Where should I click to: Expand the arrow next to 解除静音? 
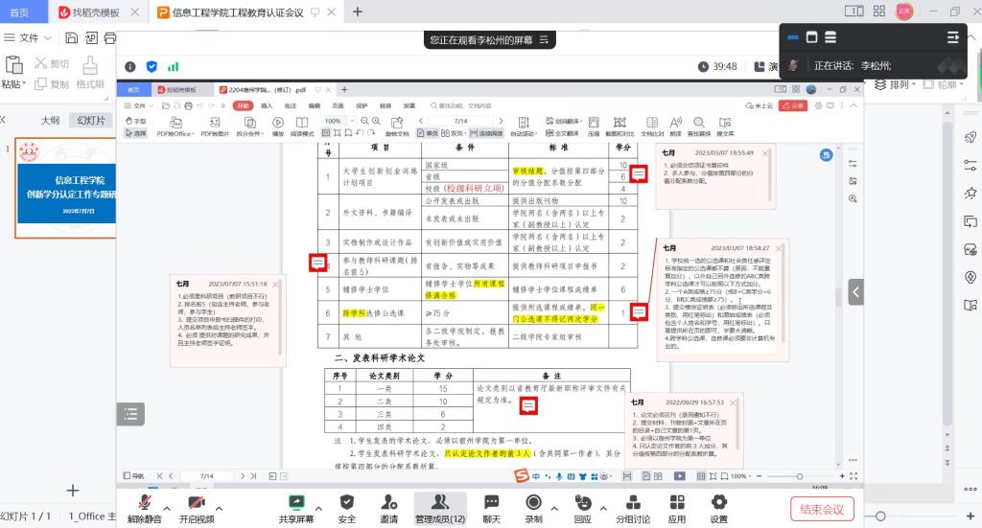(168, 508)
